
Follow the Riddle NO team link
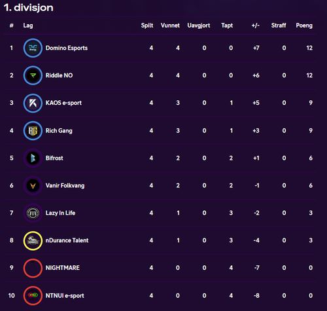coord(59,75)
